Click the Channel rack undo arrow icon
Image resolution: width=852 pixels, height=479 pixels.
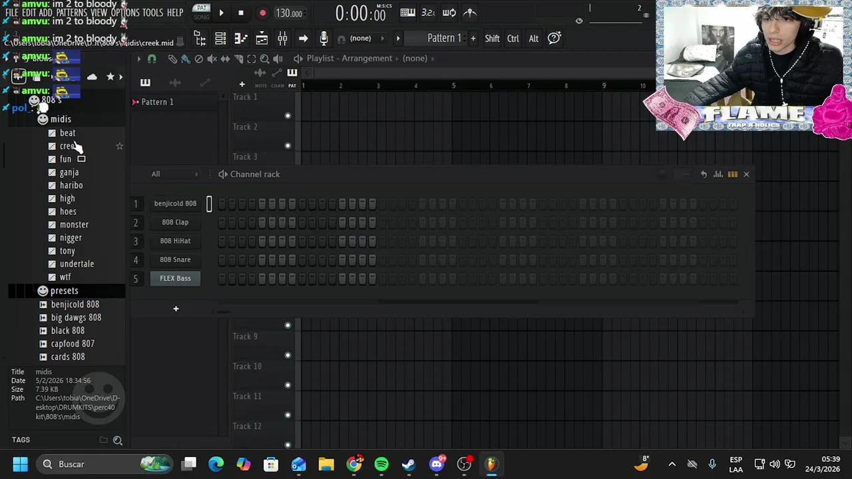click(704, 174)
